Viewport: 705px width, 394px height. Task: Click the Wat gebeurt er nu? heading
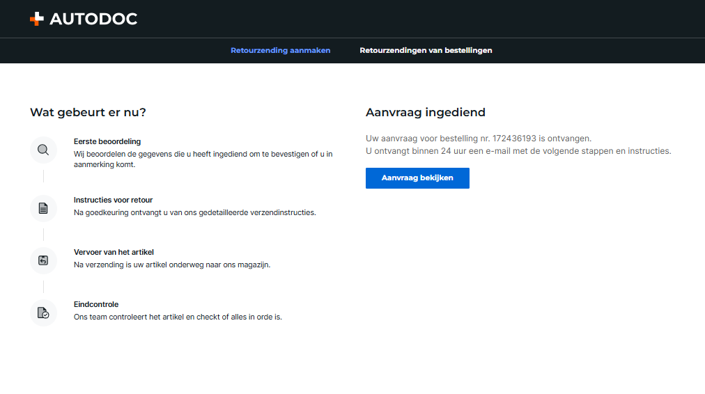88,112
